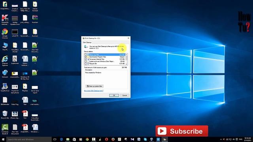Select This PC desktop icon
The height and width of the screenshot is (142, 253).
5,47
